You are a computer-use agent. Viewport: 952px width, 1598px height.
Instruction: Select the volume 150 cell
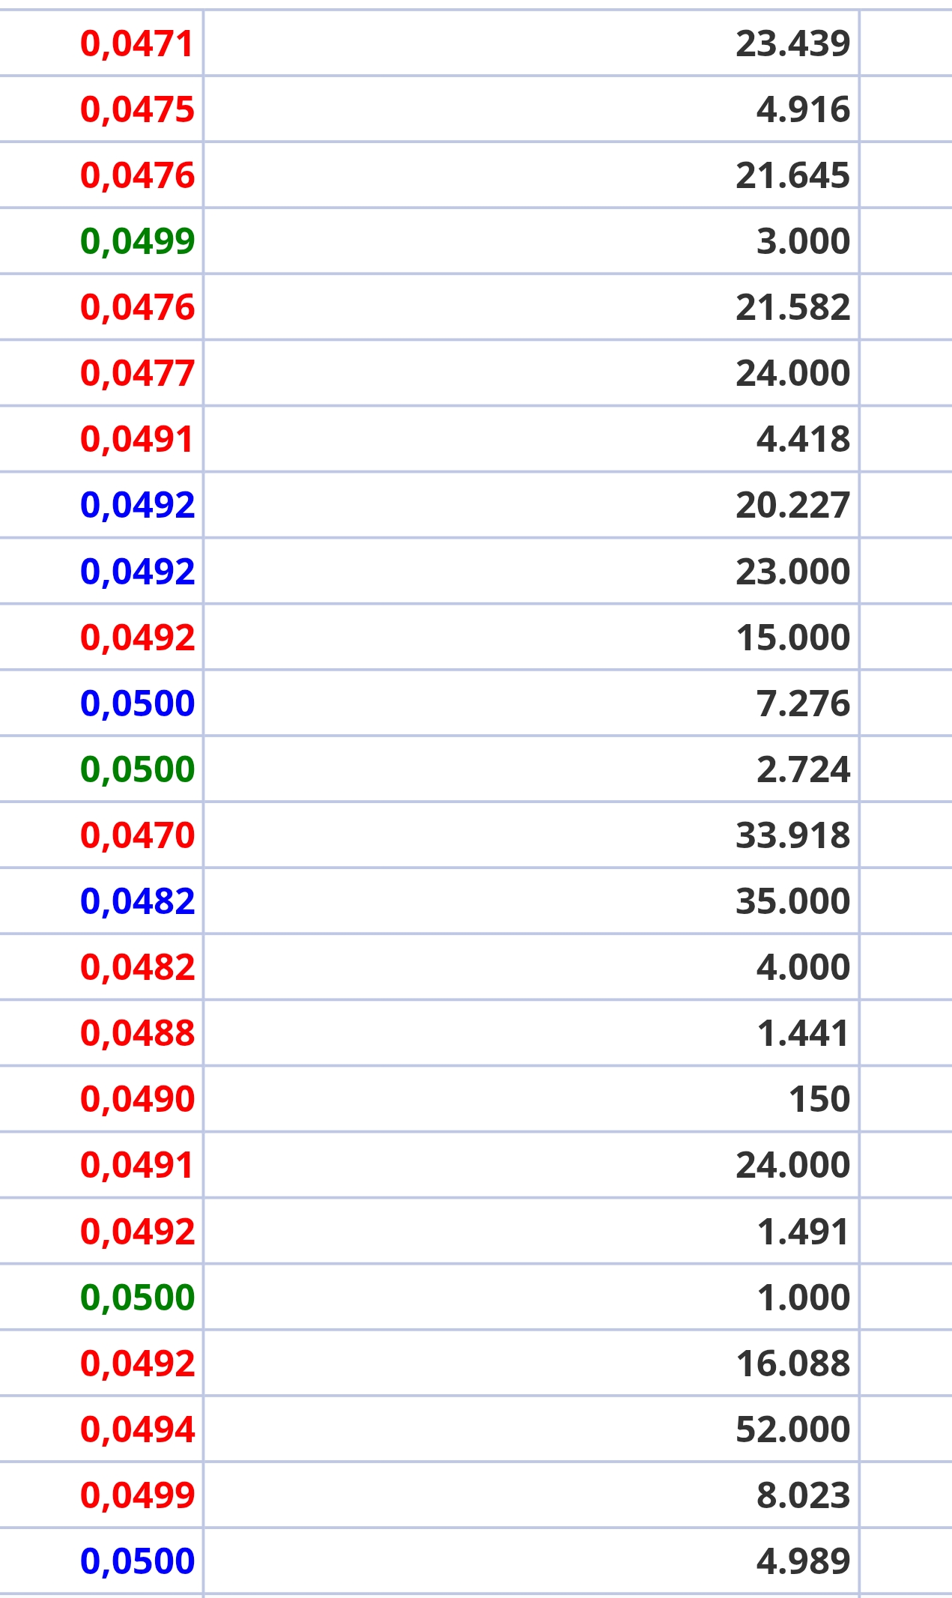[x=531, y=1098]
